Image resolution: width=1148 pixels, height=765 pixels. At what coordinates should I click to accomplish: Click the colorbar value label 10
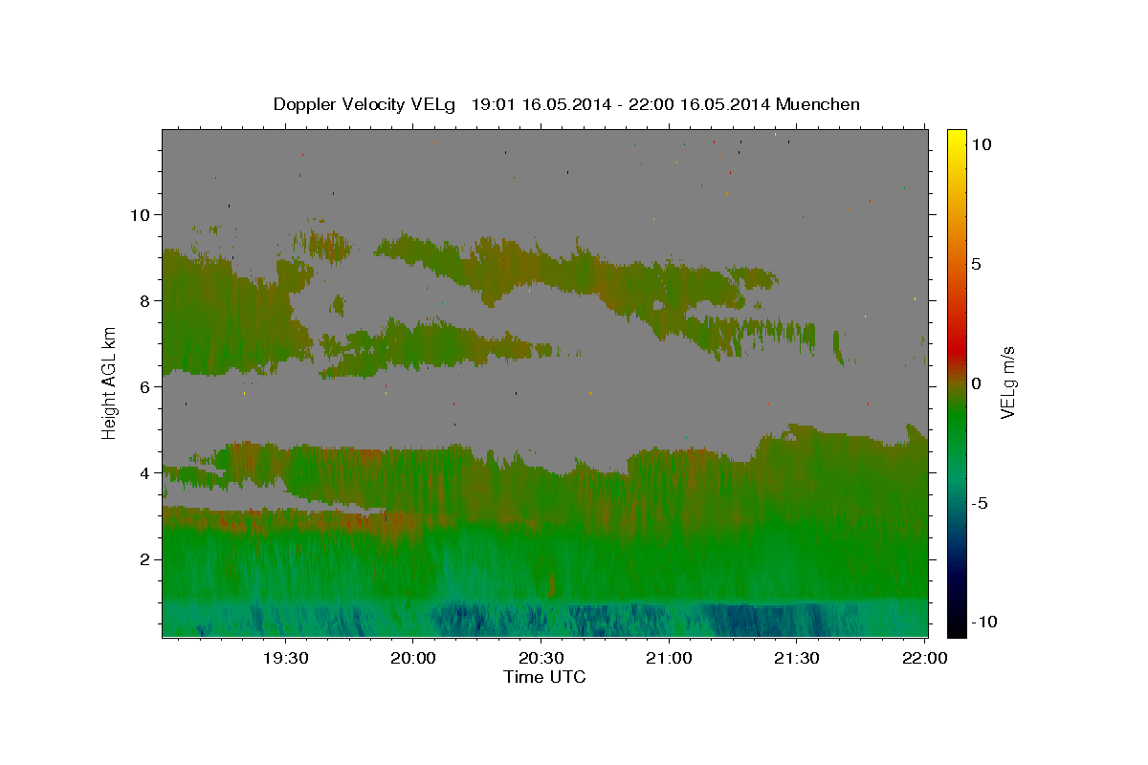click(981, 143)
